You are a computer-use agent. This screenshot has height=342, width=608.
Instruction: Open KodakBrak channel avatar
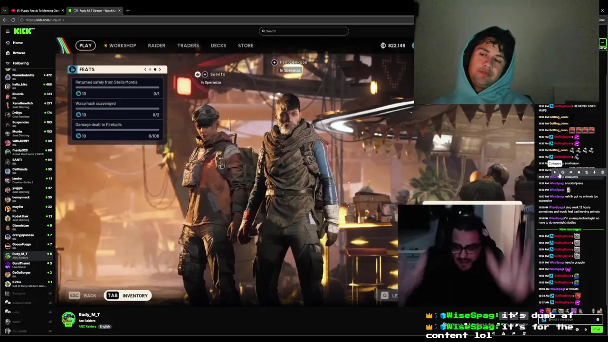[8, 218]
